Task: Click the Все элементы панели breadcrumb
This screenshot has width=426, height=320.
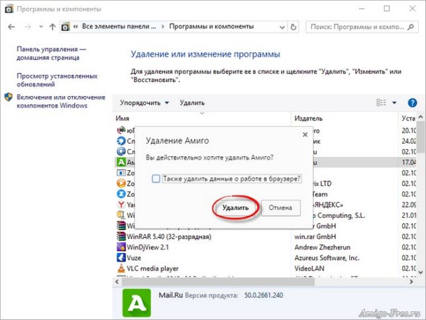Action: click(119, 27)
